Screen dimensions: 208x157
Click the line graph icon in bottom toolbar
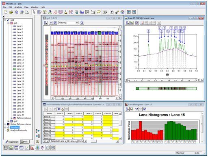click(27, 148)
